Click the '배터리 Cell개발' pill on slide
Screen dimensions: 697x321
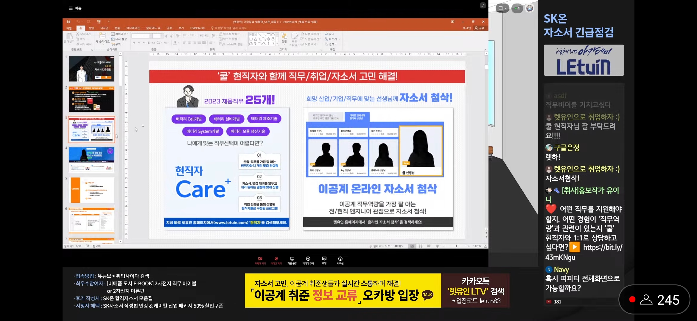(189, 119)
